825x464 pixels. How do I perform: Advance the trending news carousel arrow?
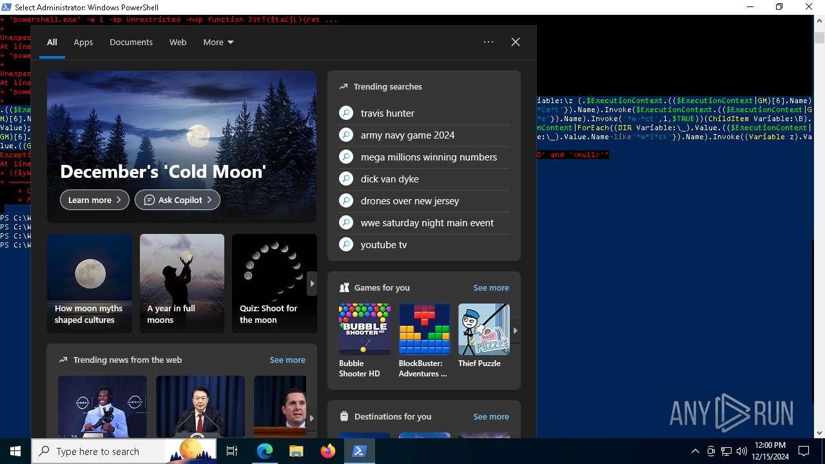click(x=311, y=418)
